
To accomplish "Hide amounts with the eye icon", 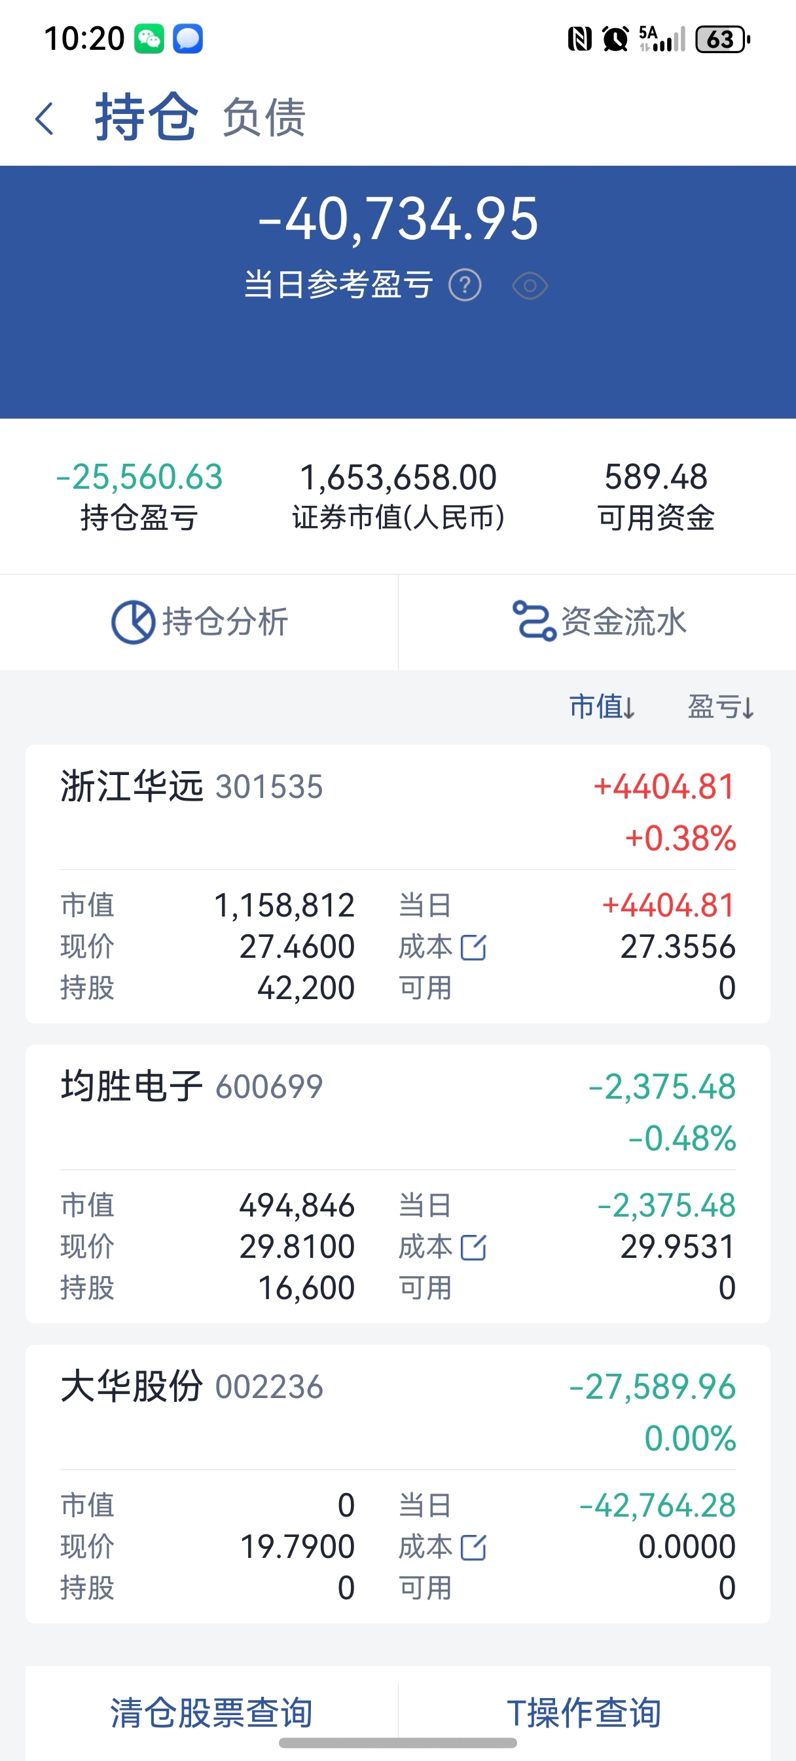I will (x=530, y=286).
